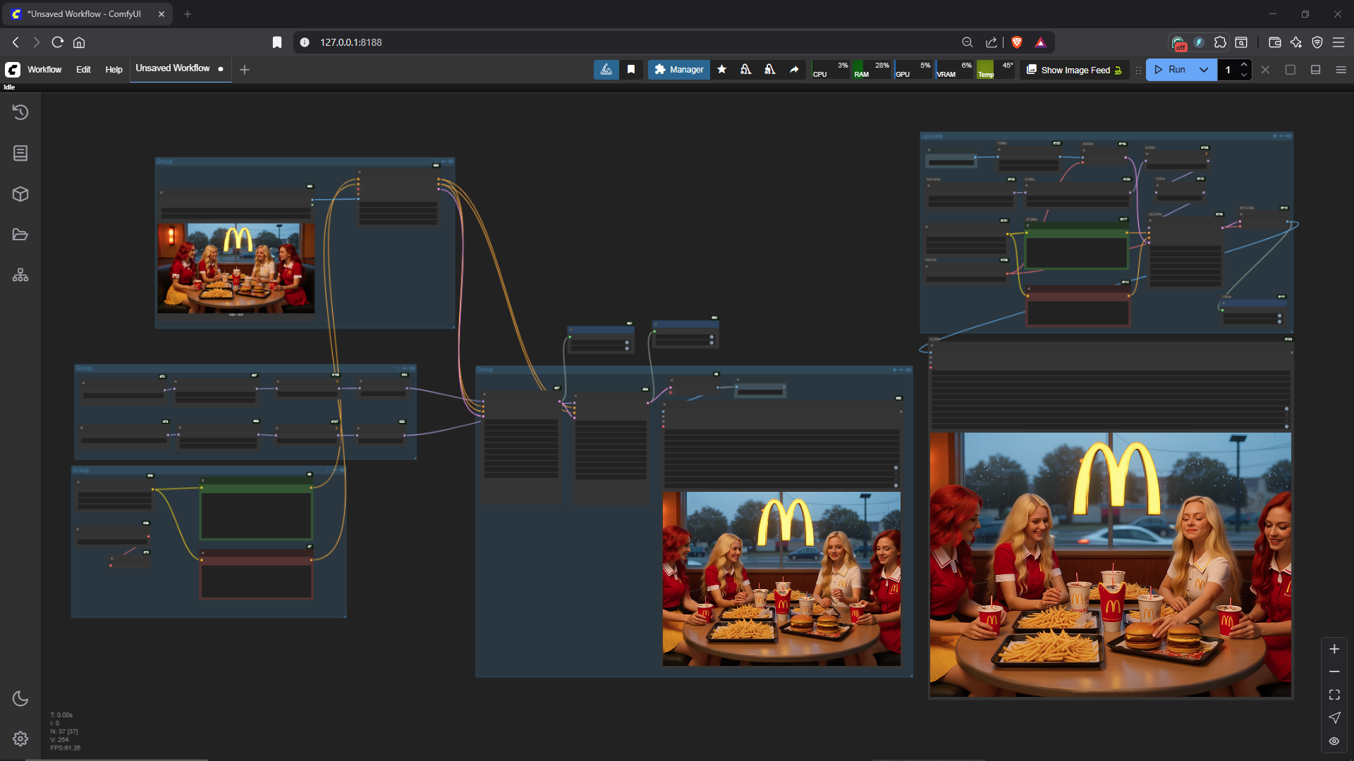Image resolution: width=1354 pixels, height=761 pixels.
Task: Open ComfyUI settings gear
Action: tap(20, 738)
